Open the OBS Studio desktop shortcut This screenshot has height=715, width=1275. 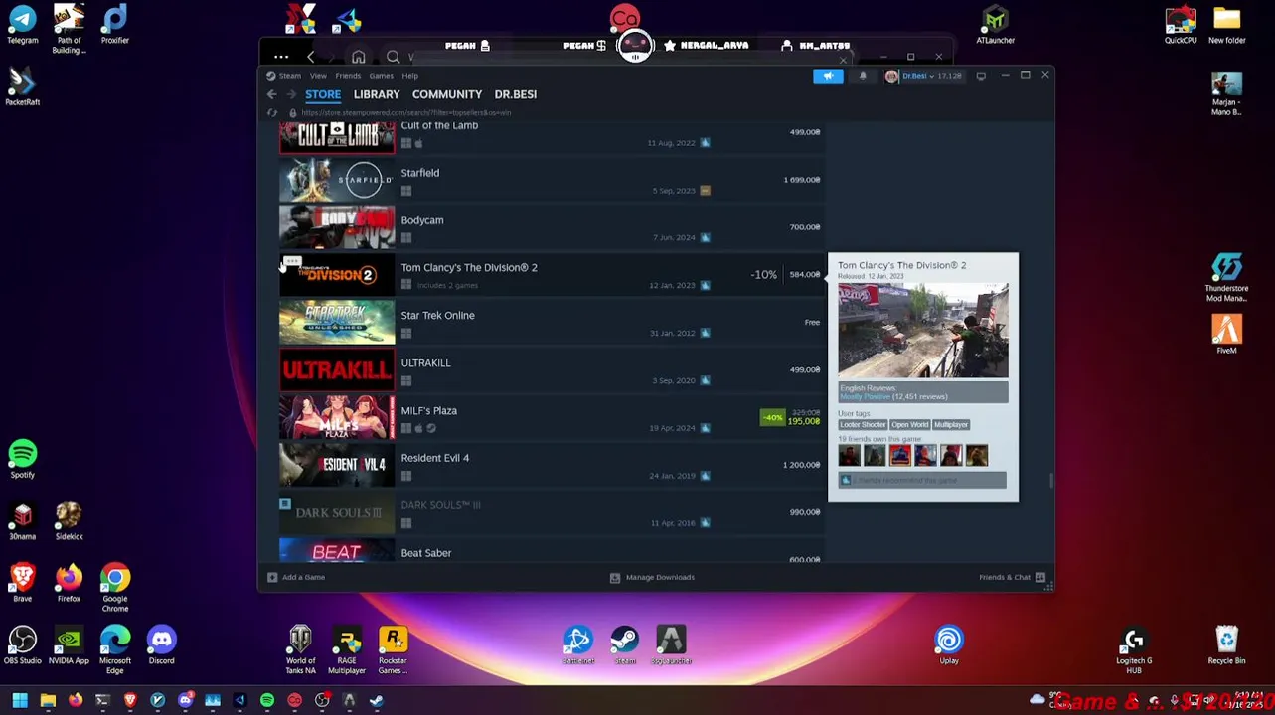[22, 645]
